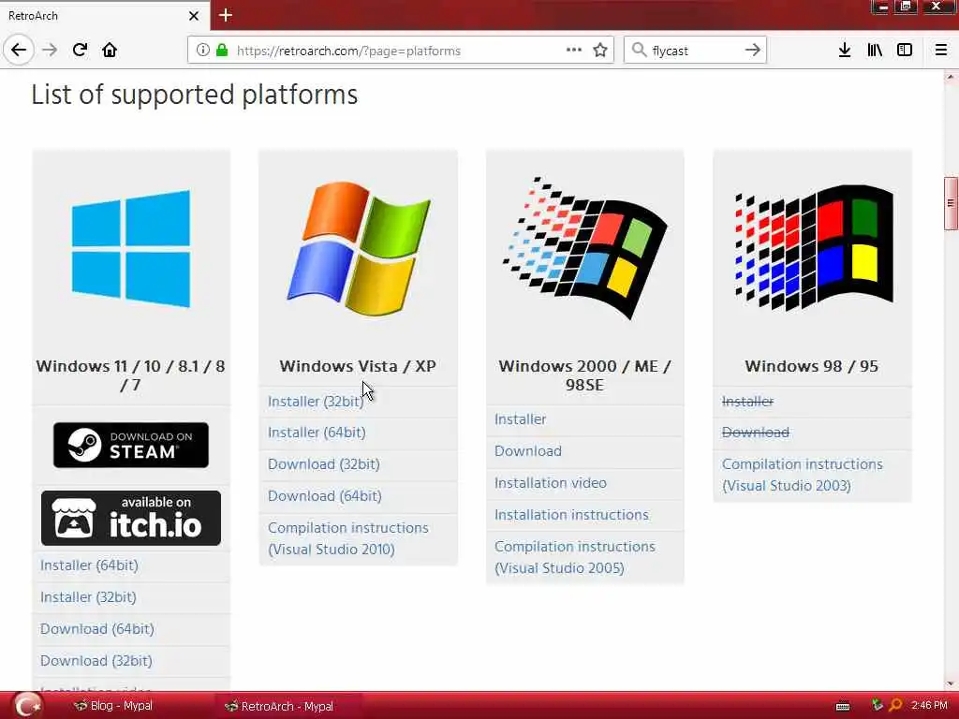Reload the current page
Image resolution: width=959 pixels, height=719 pixels.
(x=80, y=50)
